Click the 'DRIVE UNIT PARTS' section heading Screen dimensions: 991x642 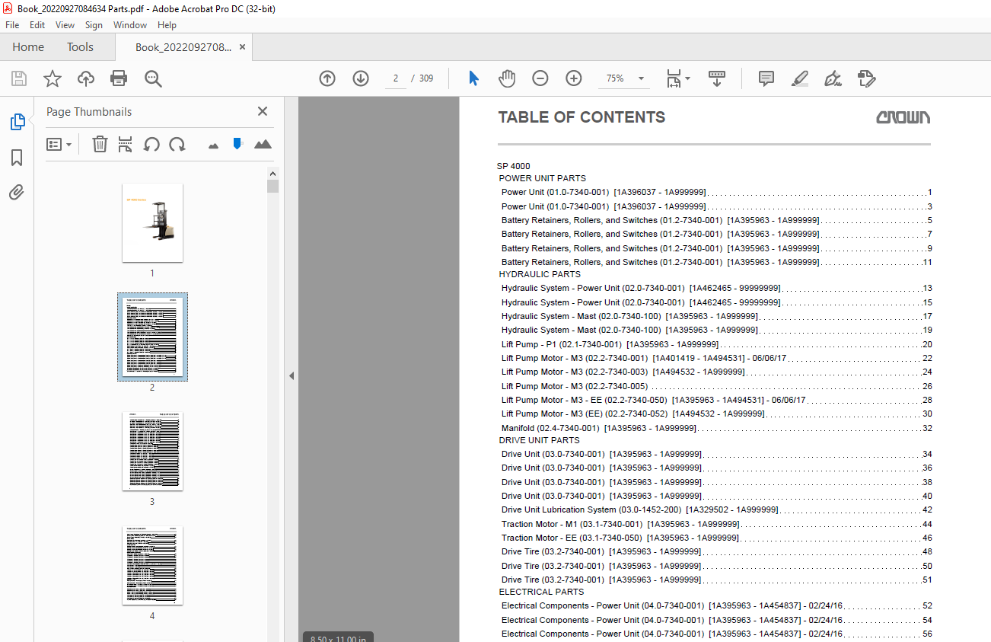[x=539, y=440]
